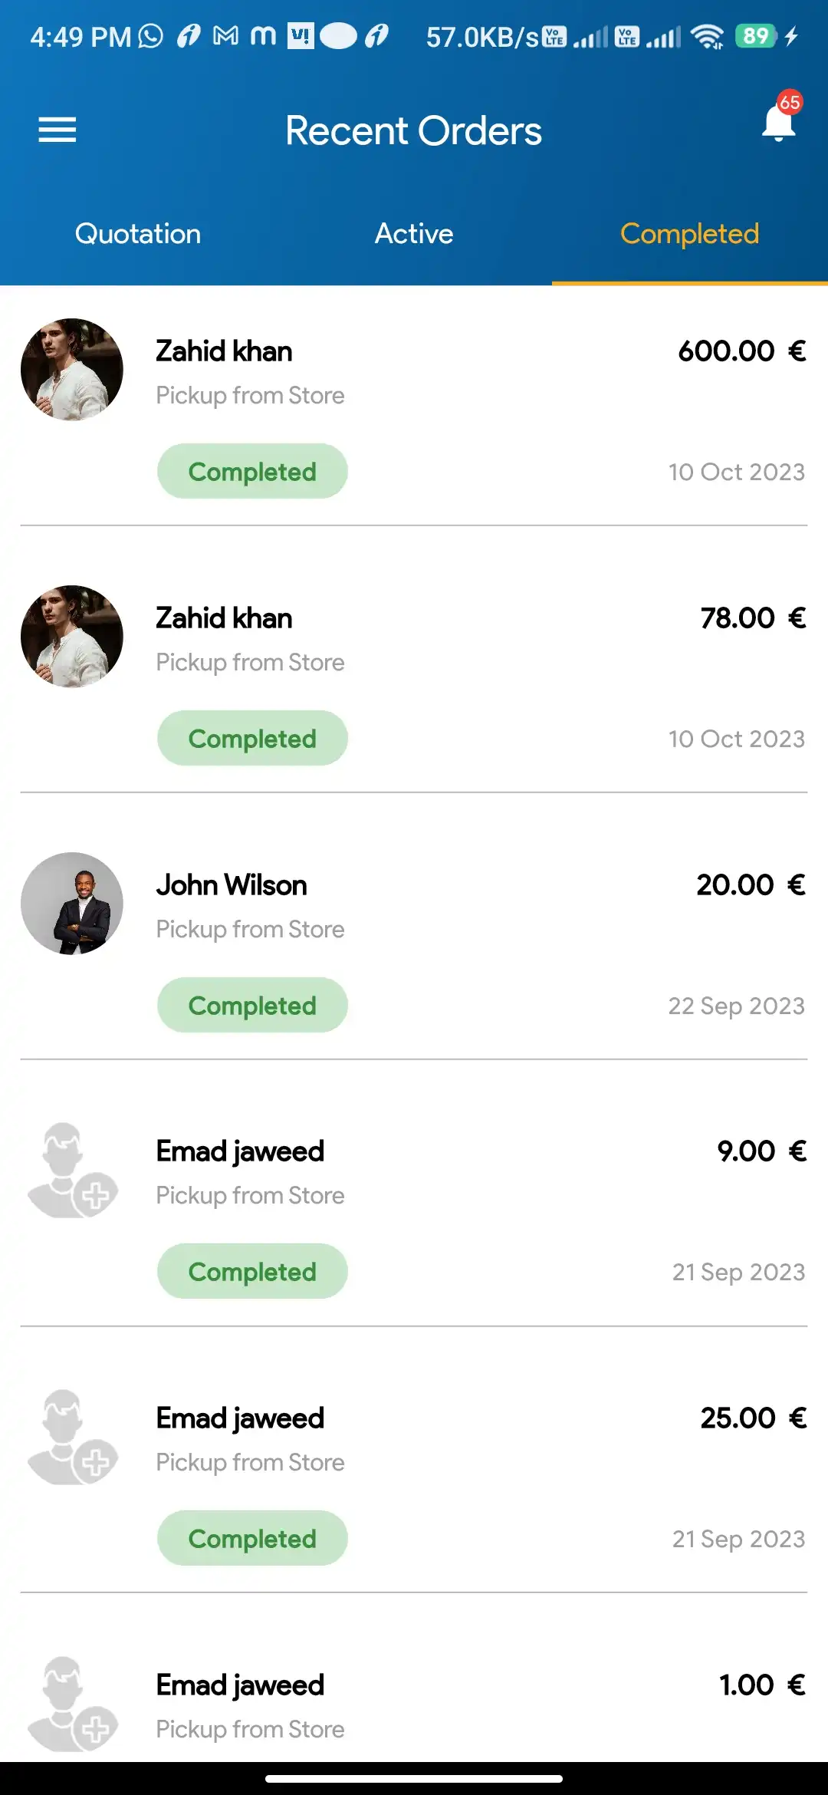Tap the WhatsApp icon in status bar
Screen dimensions: 828x1795
(151, 36)
